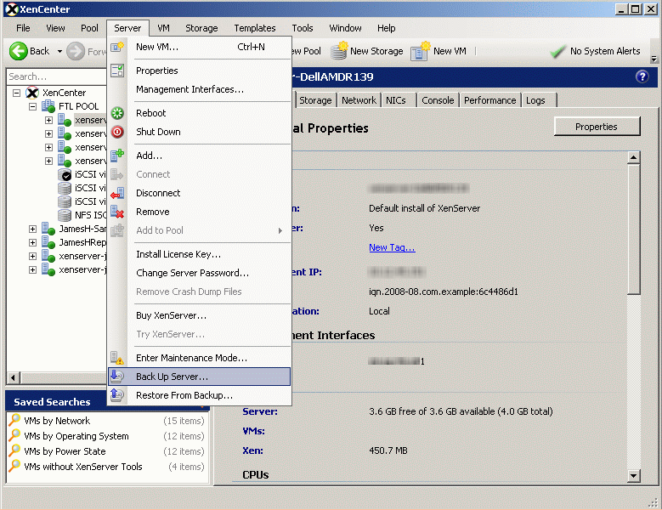
Task: Choose Restore From Backup in menu
Action: coord(184,395)
